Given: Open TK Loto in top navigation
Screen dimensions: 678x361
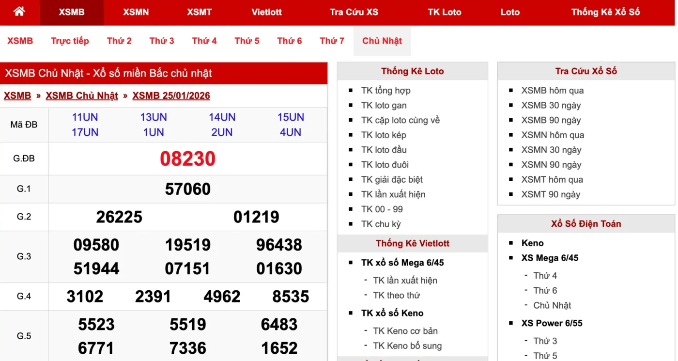Looking at the screenshot, I should (x=444, y=12).
